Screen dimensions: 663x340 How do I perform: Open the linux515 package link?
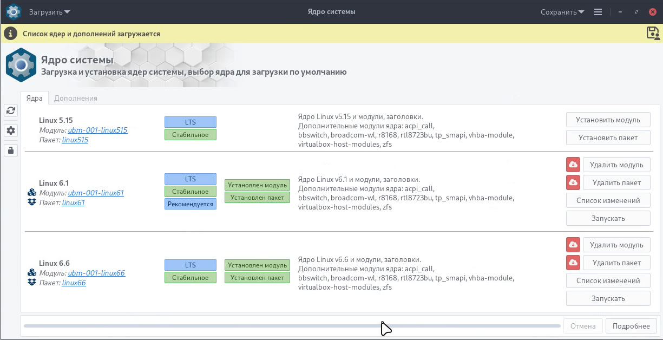(75, 140)
